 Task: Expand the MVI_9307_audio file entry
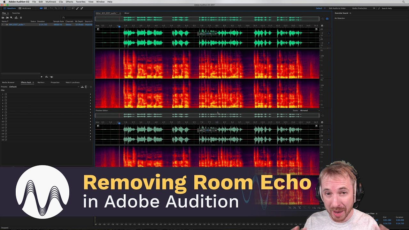tap(3, 25)
